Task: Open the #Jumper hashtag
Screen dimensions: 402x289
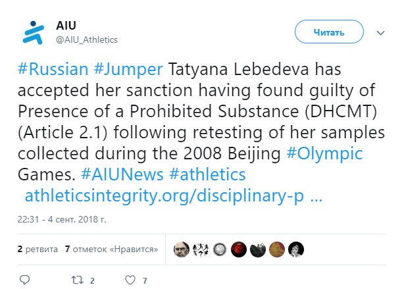Action: [128, 70]
